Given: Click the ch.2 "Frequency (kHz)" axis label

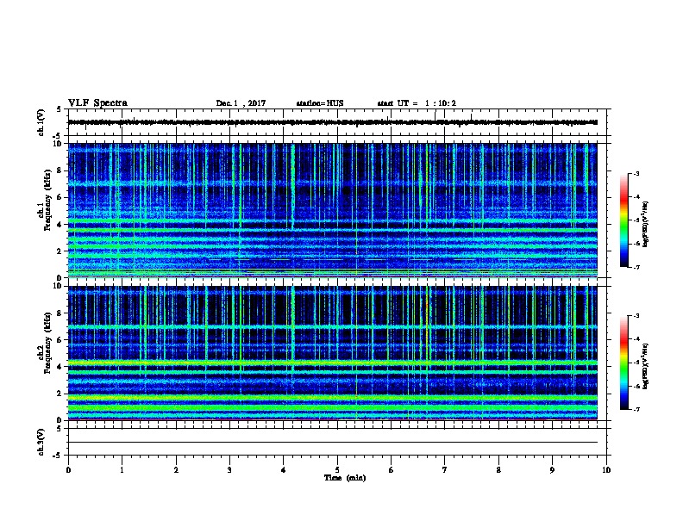Looking at the screenshot, I should (47, 343).
